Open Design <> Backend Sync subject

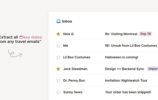(x=125, y=69)
